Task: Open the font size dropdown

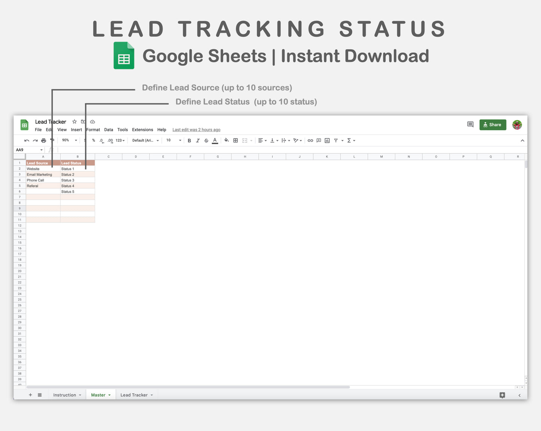Action: coord(173,140)
